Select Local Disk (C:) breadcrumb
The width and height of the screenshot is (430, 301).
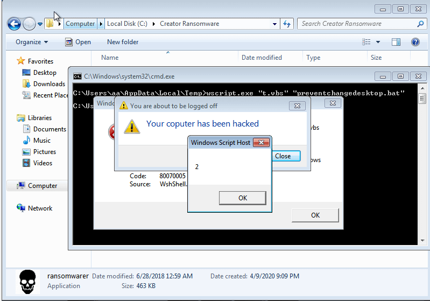(x=127, y=24)
